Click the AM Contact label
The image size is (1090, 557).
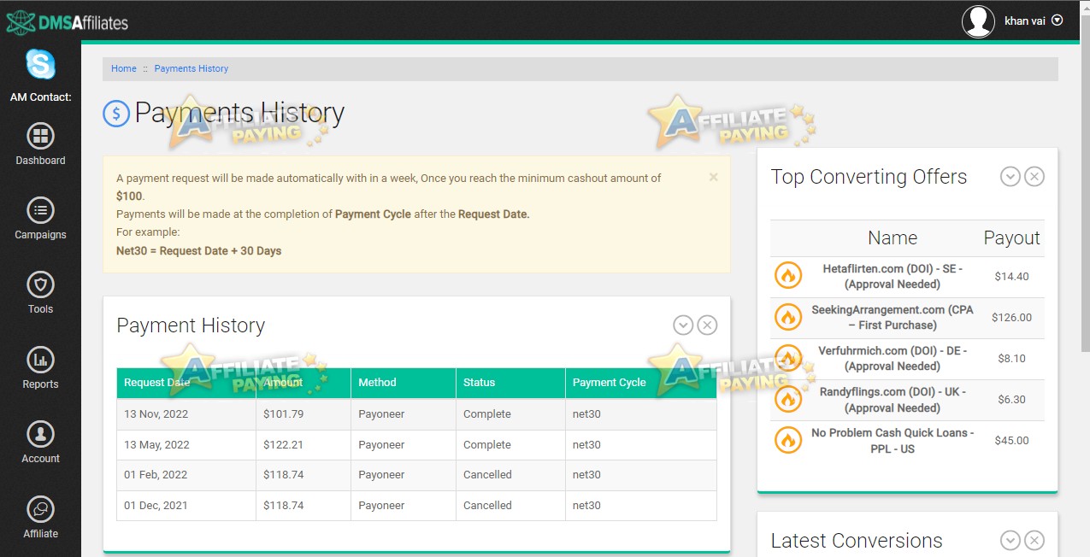point(40,97)
